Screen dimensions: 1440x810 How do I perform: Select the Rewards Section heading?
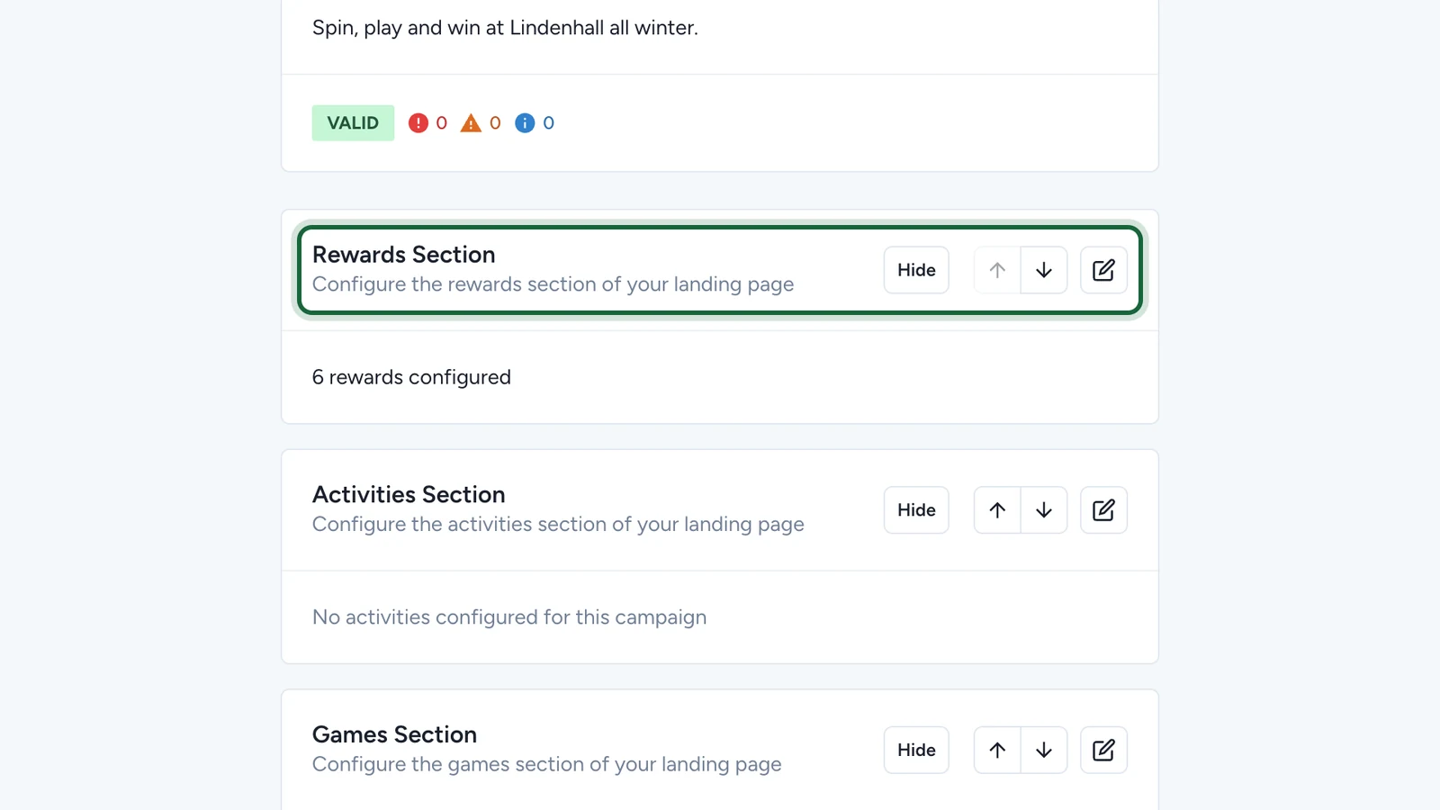404,255
